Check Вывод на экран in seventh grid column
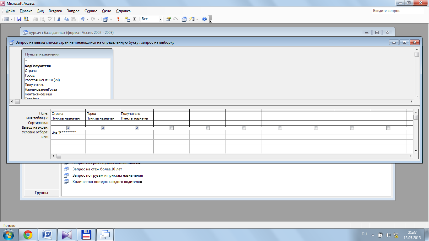 280,128
